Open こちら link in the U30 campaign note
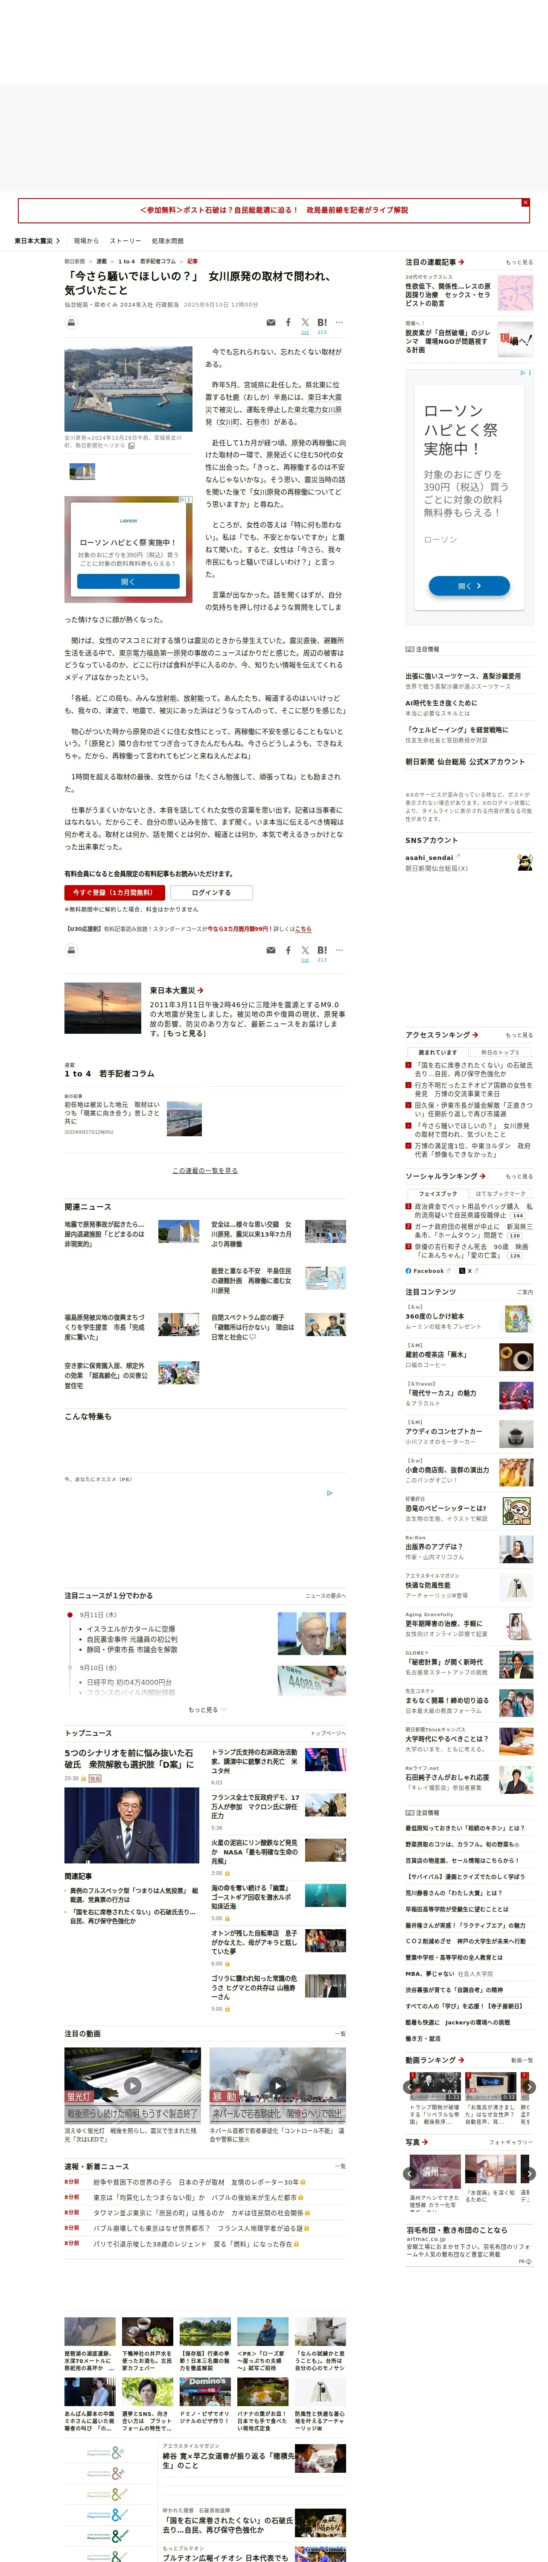548x2562 pixels. pos(303,929)
